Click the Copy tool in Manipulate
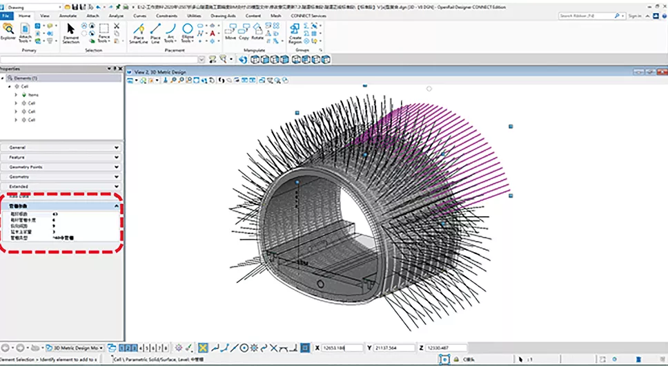This screenshot has width=668, height=367. pos(244,32)
